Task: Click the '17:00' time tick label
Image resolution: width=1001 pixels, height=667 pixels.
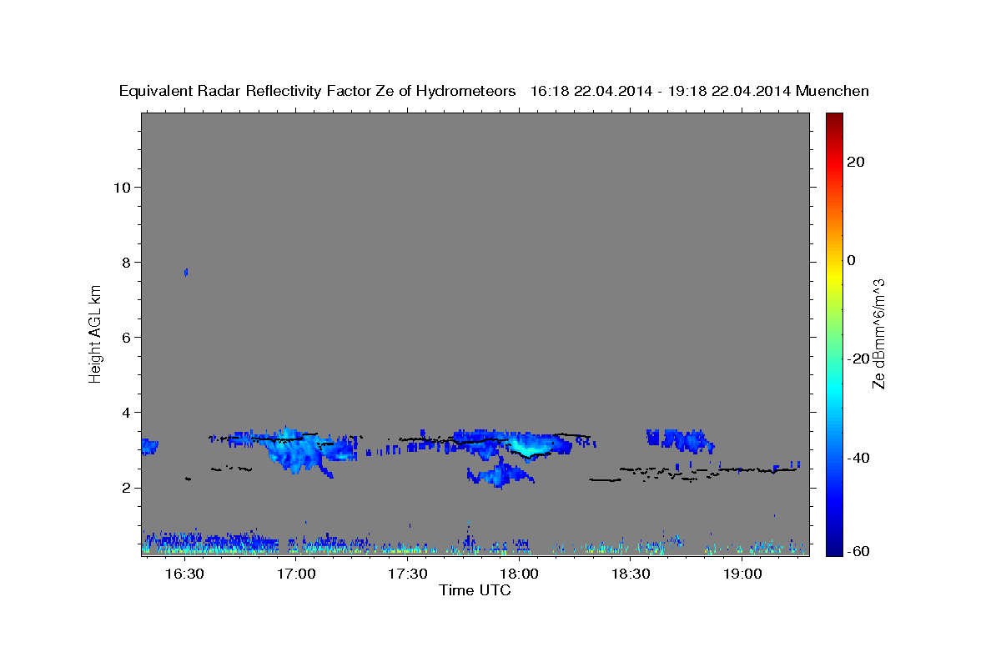Action: coord(296,574)
